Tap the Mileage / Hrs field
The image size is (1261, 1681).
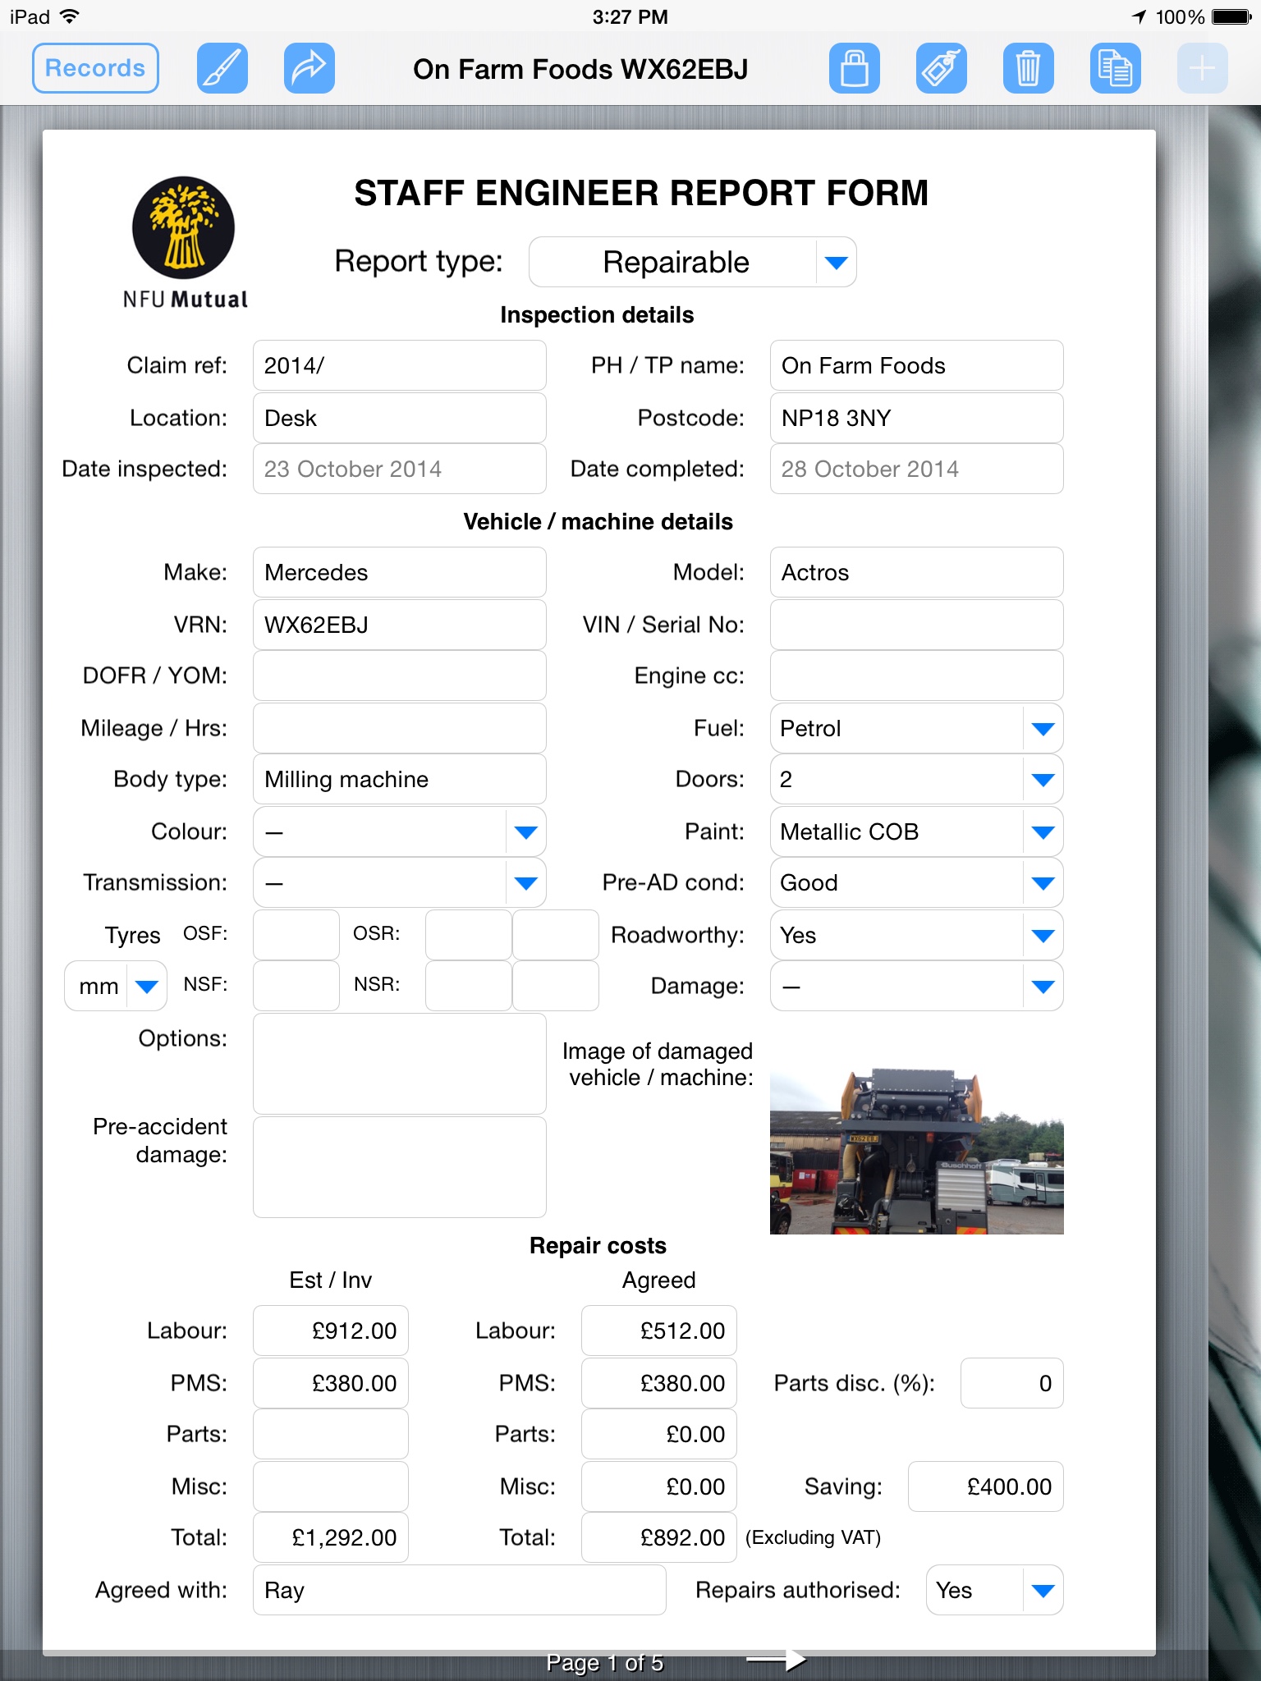click(x=400, y=728)
